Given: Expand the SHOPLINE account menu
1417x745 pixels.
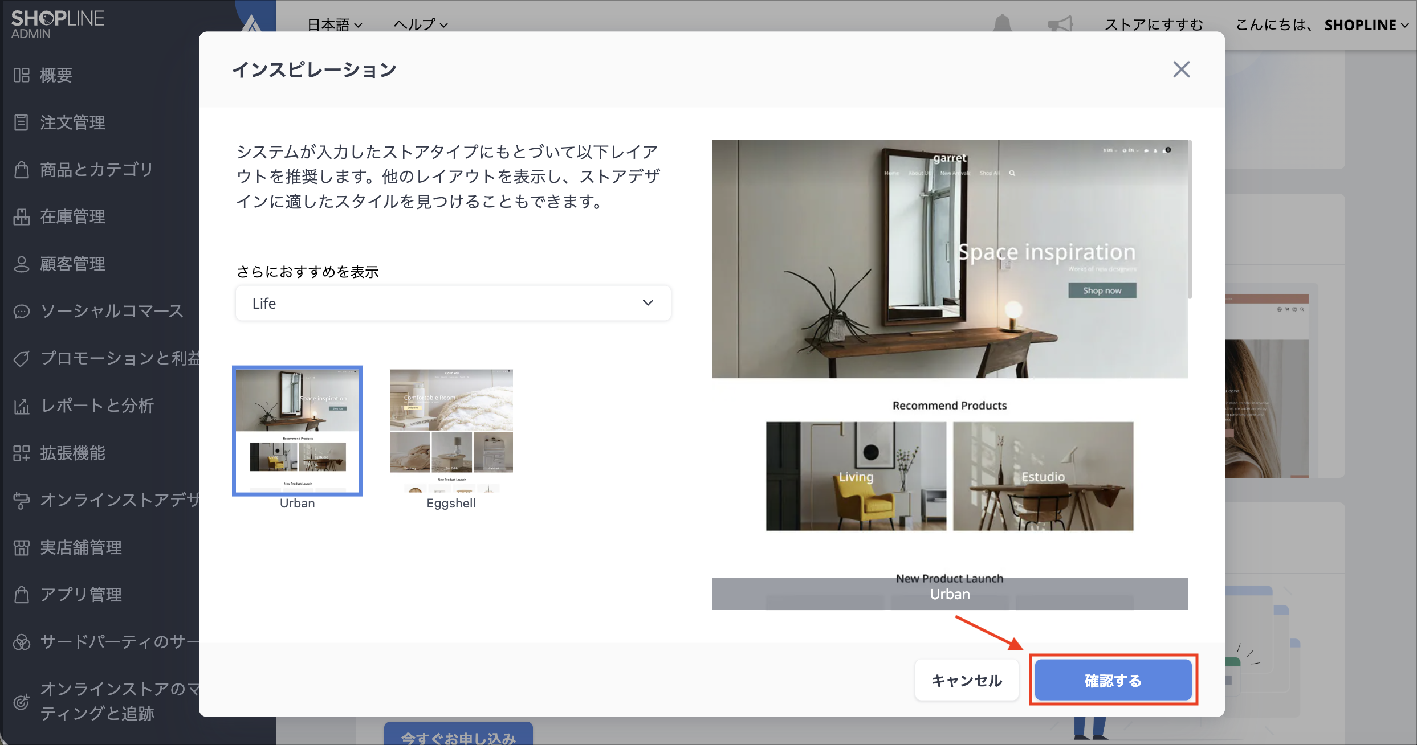Looking at the screenshot, I should point(1366,25).
